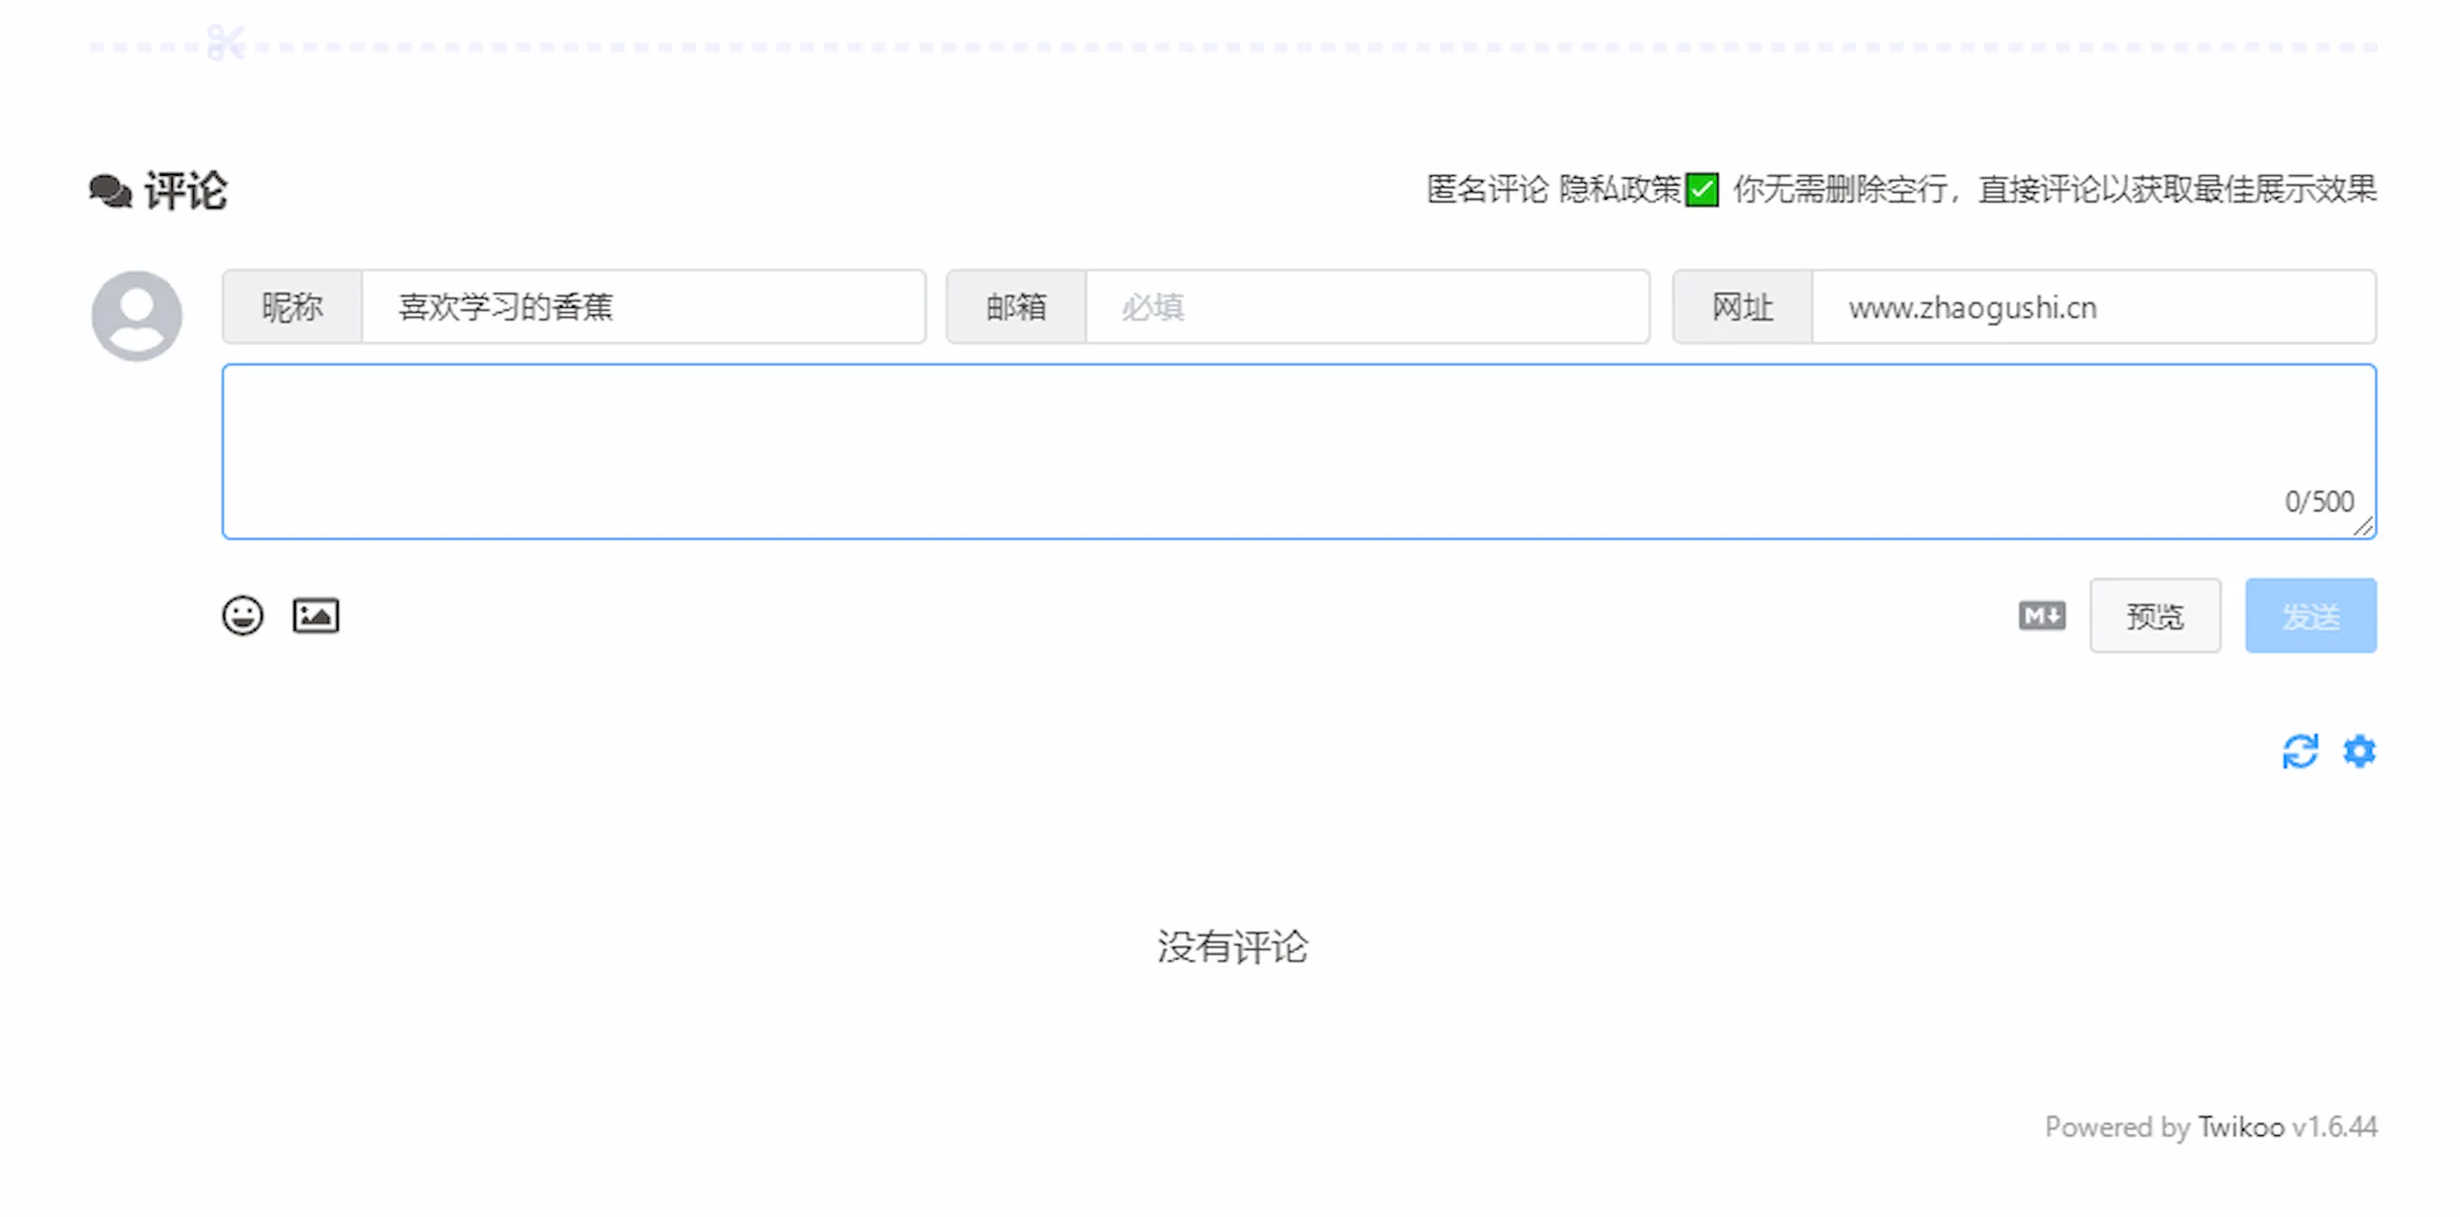
Task: Refresh comments with the blue refresh icon
Action: coord(2299,751)
